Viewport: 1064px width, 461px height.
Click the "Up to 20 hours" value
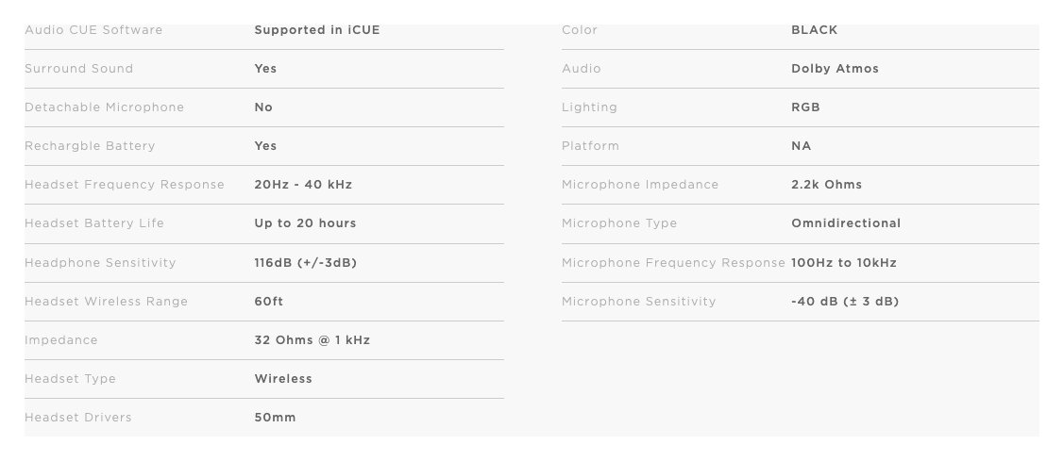point(305,223)
